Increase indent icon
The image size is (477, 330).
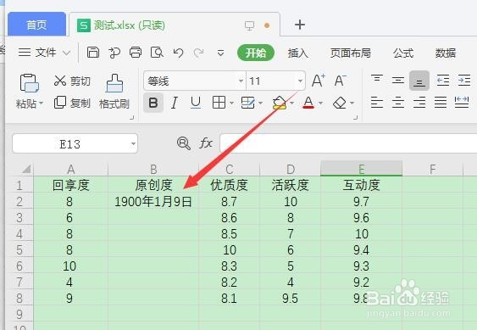(464, 81)
